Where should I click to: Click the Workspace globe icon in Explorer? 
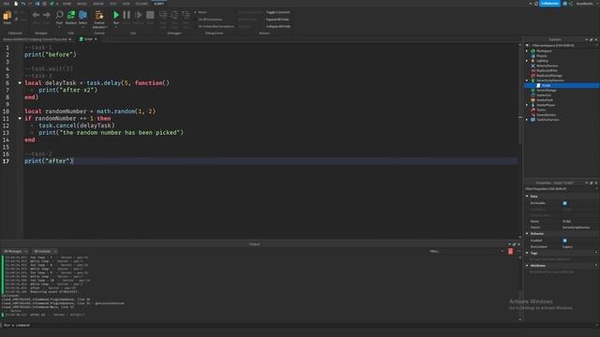[x=532, y=51]
